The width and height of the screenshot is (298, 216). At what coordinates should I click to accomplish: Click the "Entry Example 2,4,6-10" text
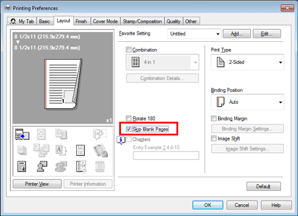[x=156, y=147]
